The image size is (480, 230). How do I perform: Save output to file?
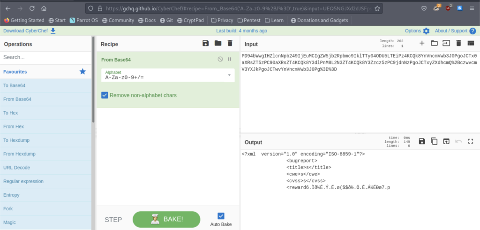(422, 141)
